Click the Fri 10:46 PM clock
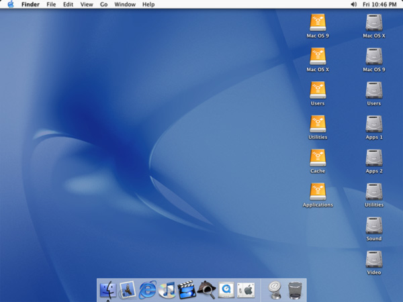Viewport: 403px width, 302px height. pyautogui.click(x=379, y=5)
